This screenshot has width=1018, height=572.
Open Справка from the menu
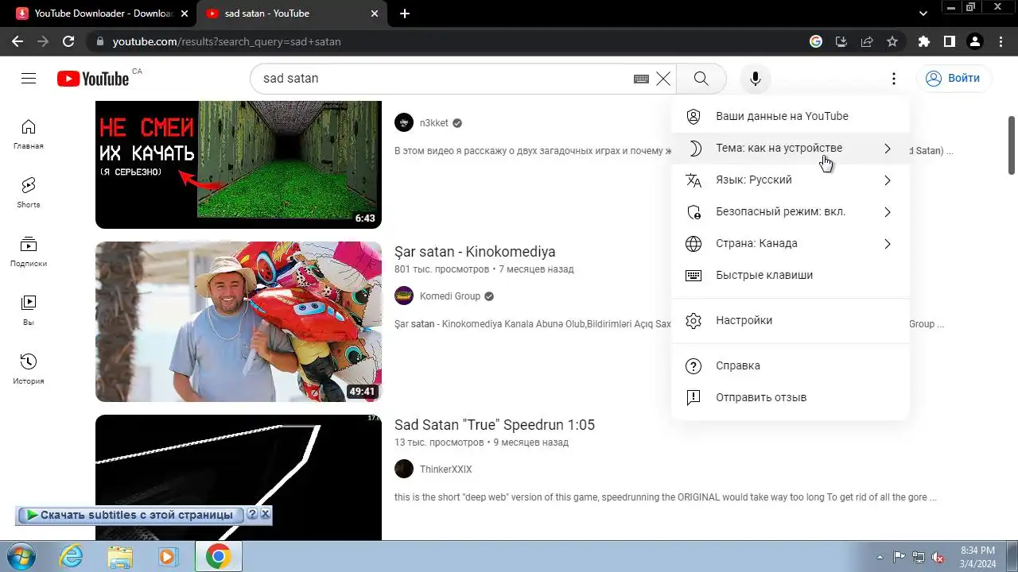790,365
